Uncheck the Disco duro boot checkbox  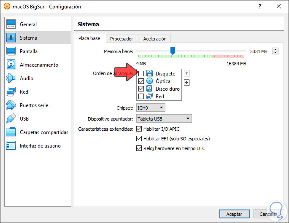pos(141,89)
